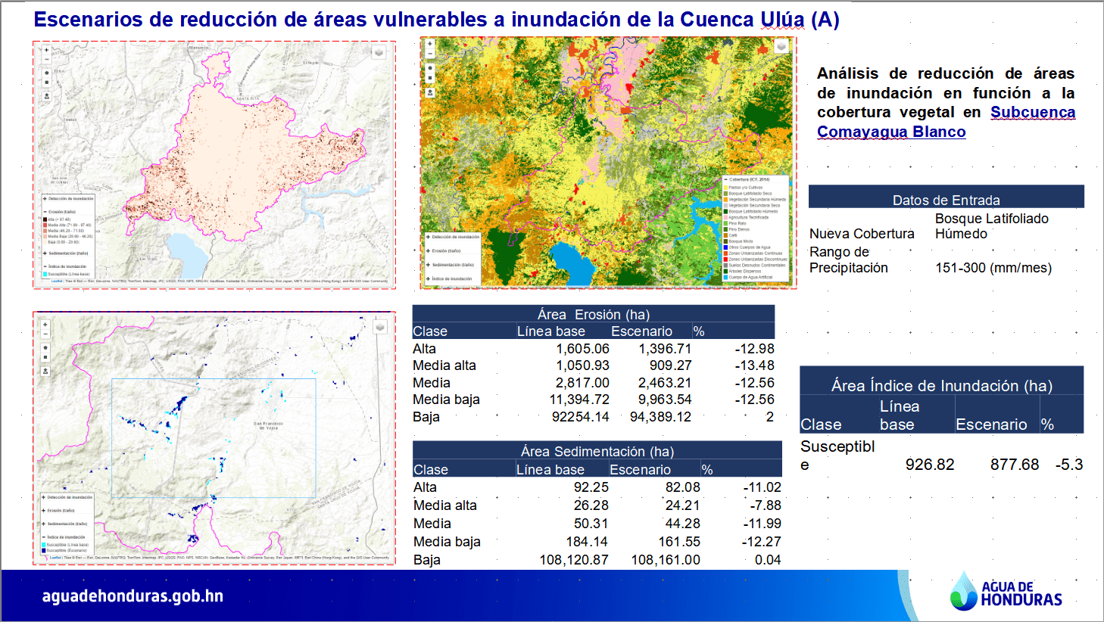The width and height of the screenshot is (1104, 622).
Task: Open Subcuenca Comayagua Blanco link
Action: [946, 122]
